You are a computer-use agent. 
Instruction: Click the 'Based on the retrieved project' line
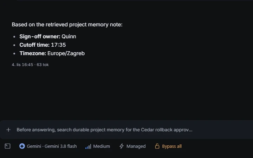click(67, 25)
